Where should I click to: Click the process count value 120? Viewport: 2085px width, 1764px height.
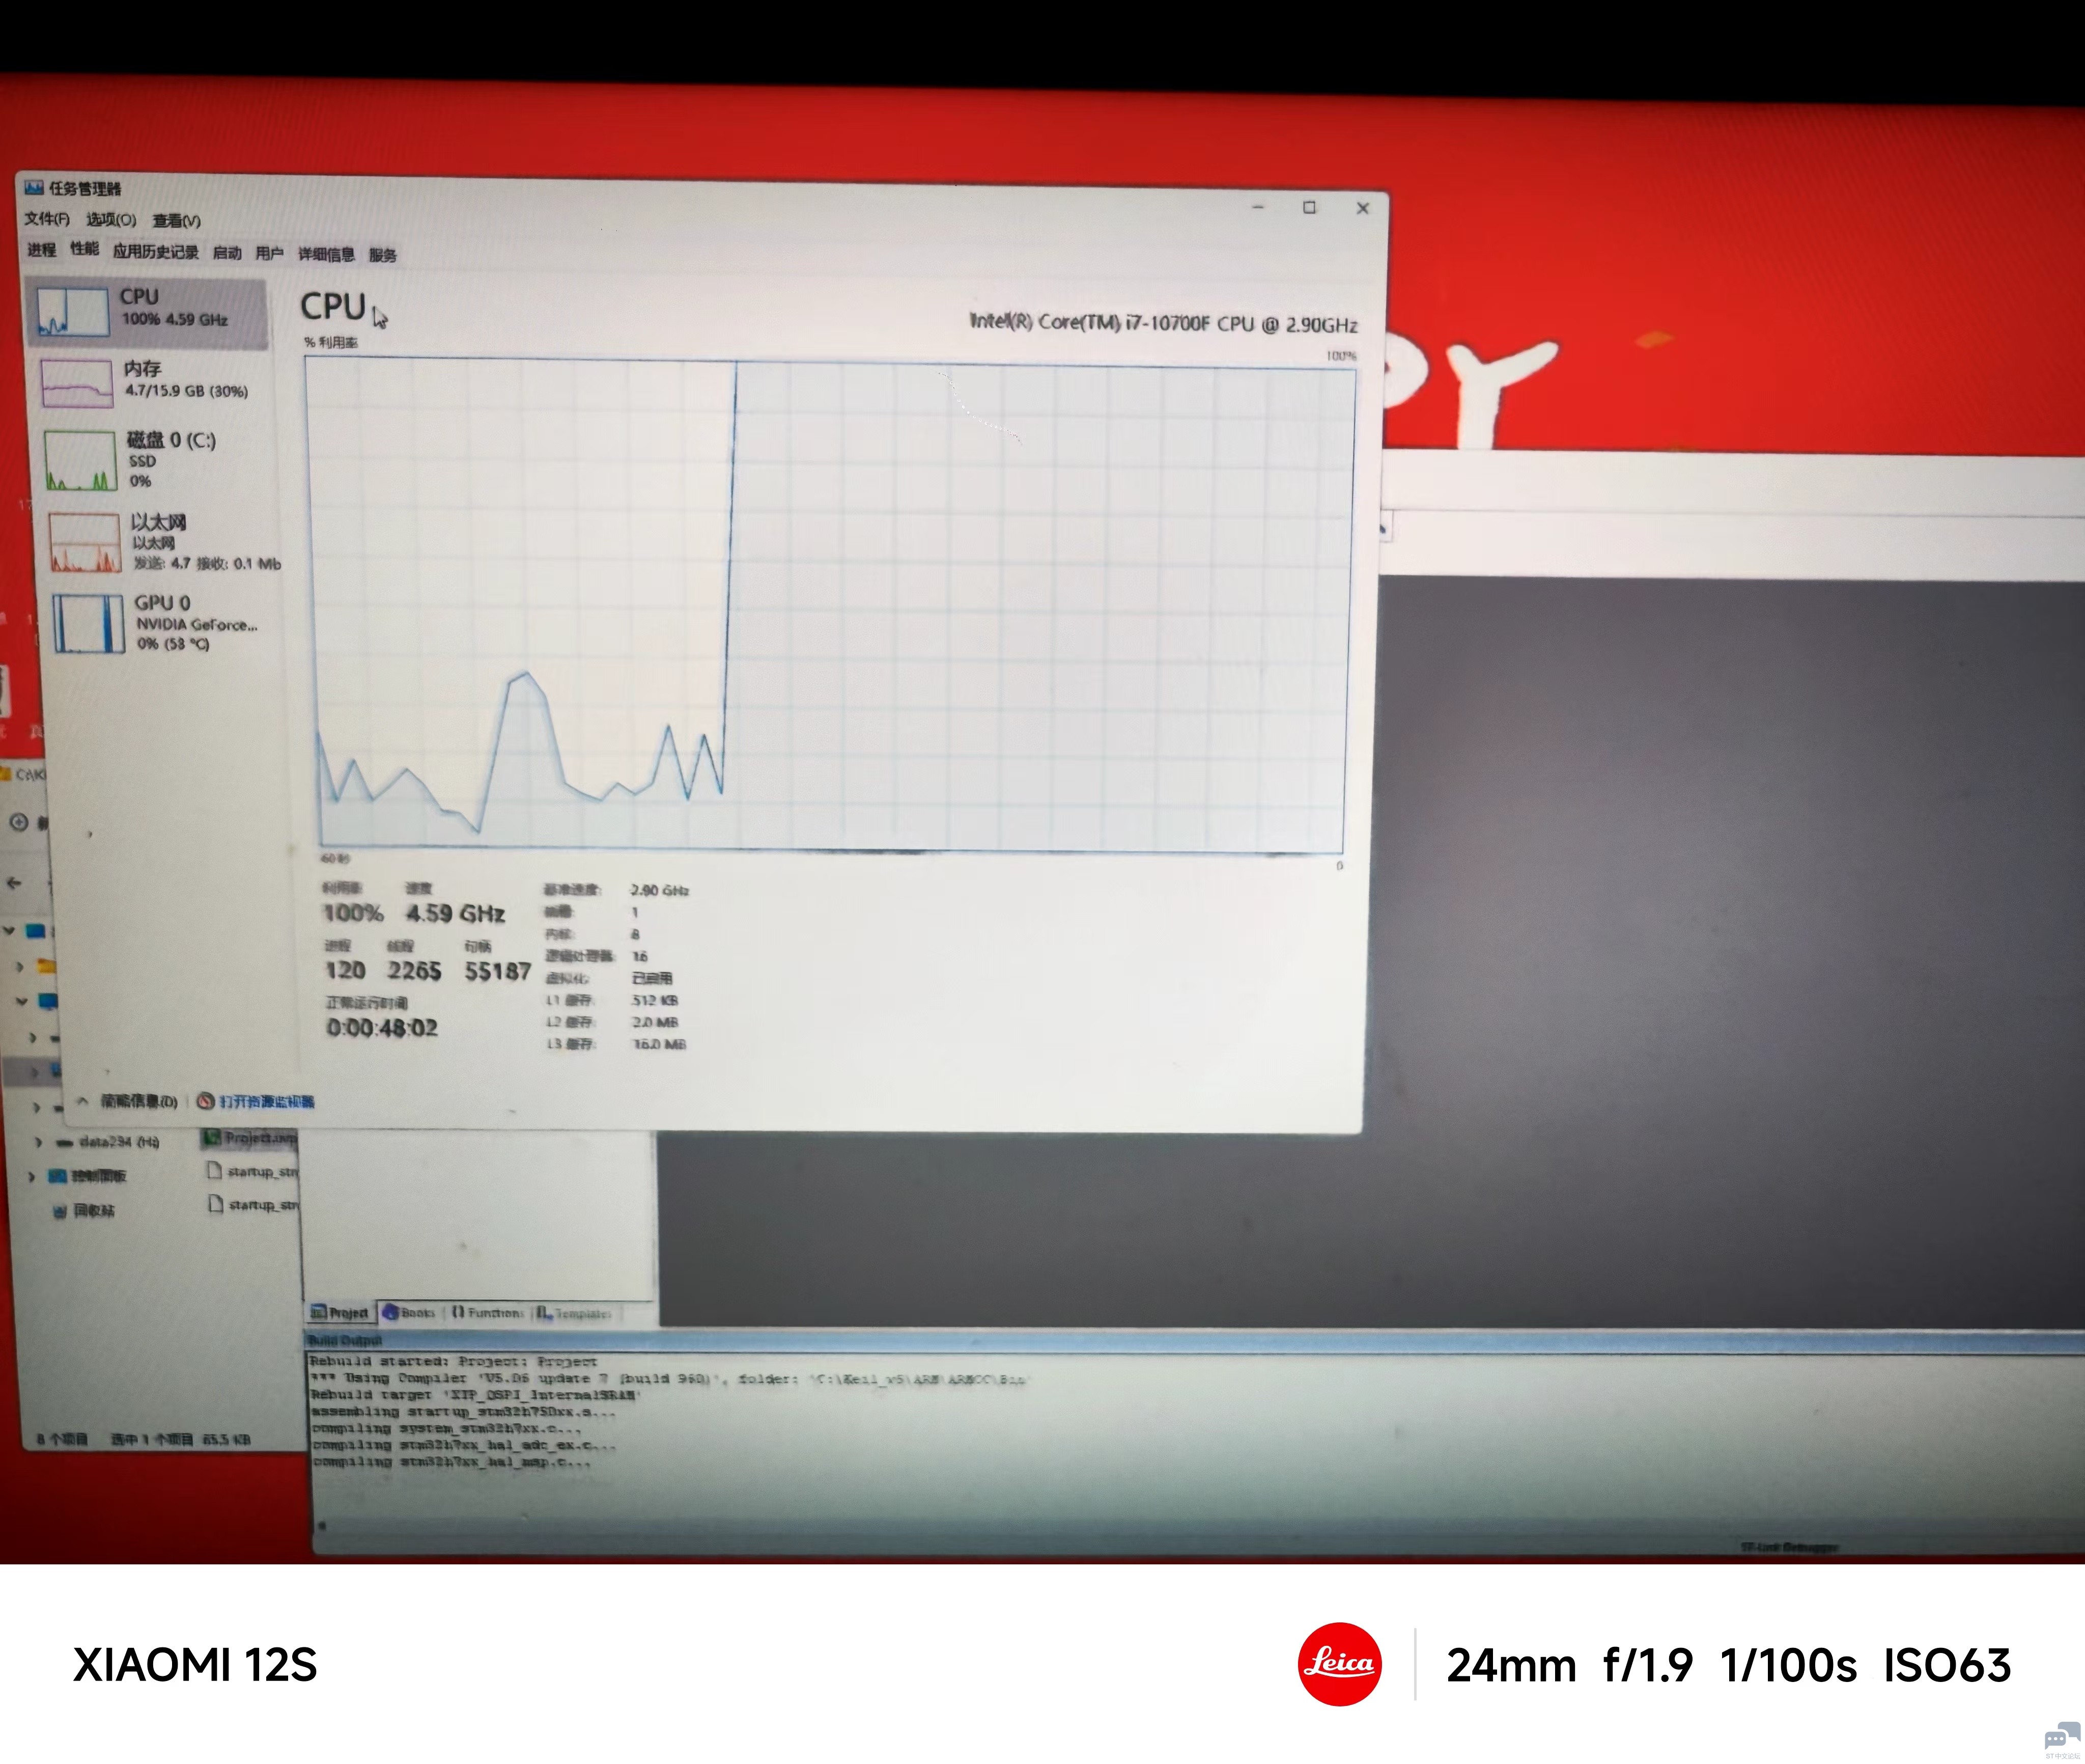[345, 970]
